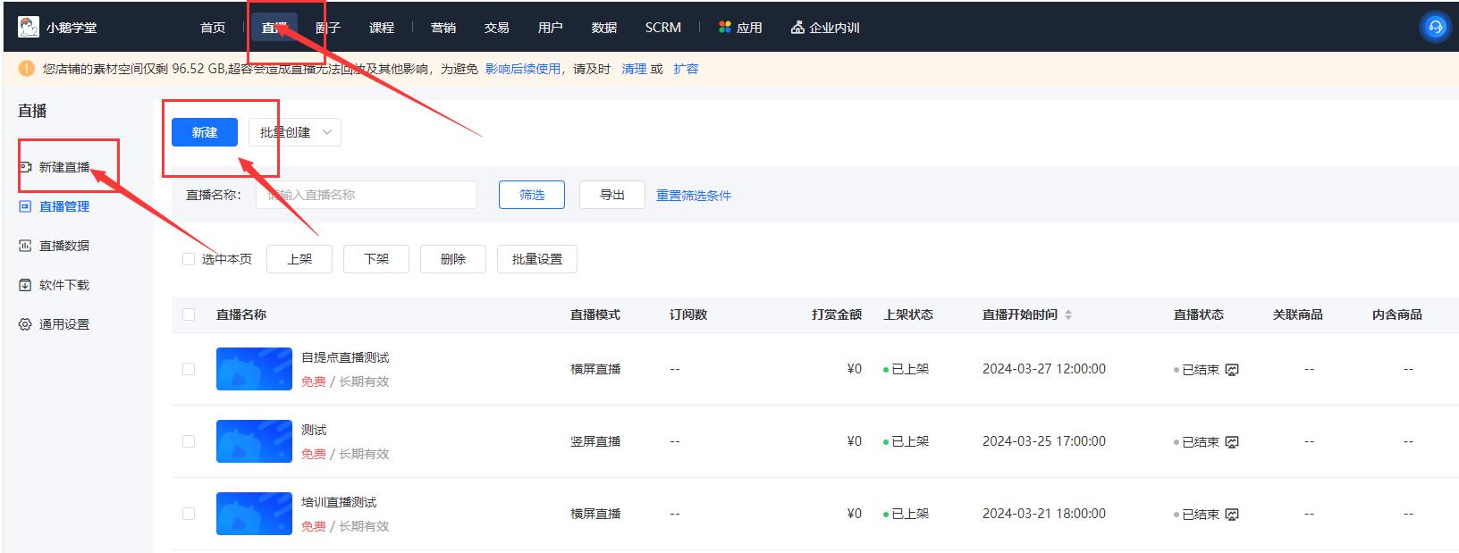Image resolution: width=1459 pixels, height=553 pixels.
Task: Click the 小鹅学堂 logo icon
Action: click(x=29, y=27)
